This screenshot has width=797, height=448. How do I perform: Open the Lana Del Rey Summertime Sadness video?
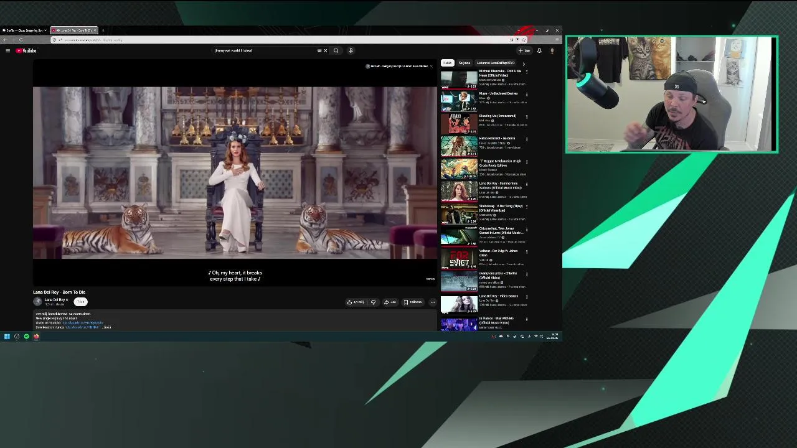(x=459, y=191)
